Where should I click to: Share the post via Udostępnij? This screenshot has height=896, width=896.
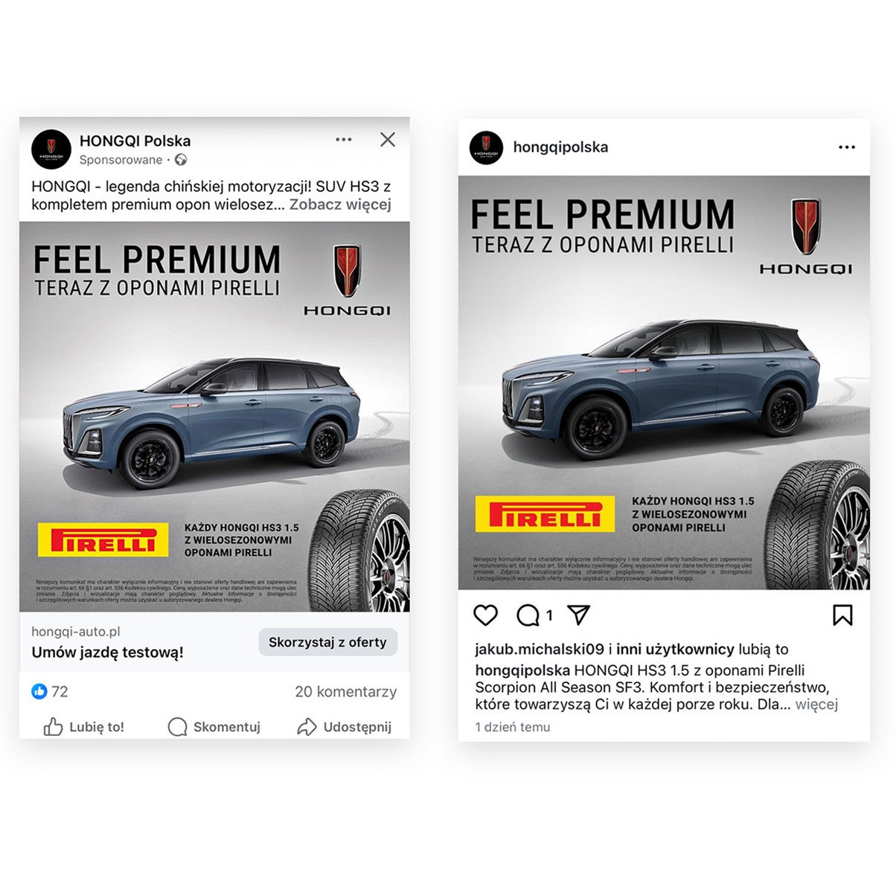[344, 727]
